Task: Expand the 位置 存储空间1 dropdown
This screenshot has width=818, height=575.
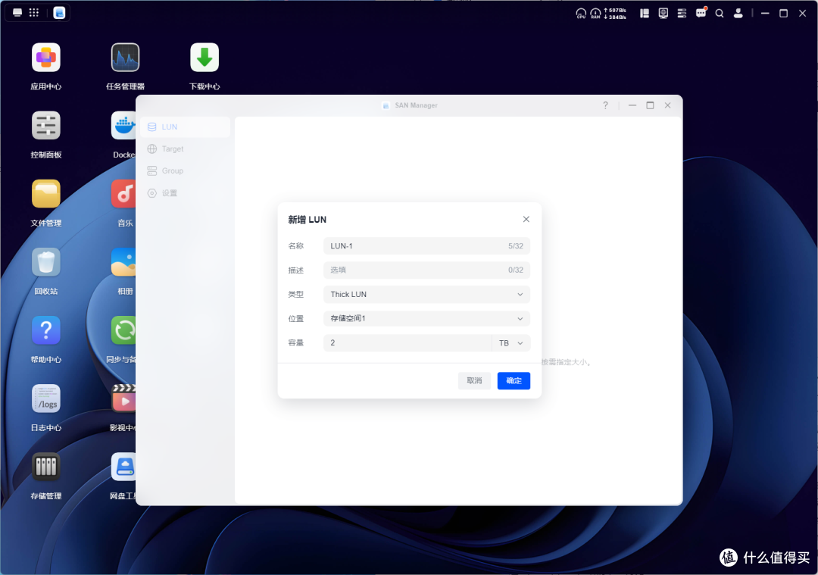Action: [426, 319]
